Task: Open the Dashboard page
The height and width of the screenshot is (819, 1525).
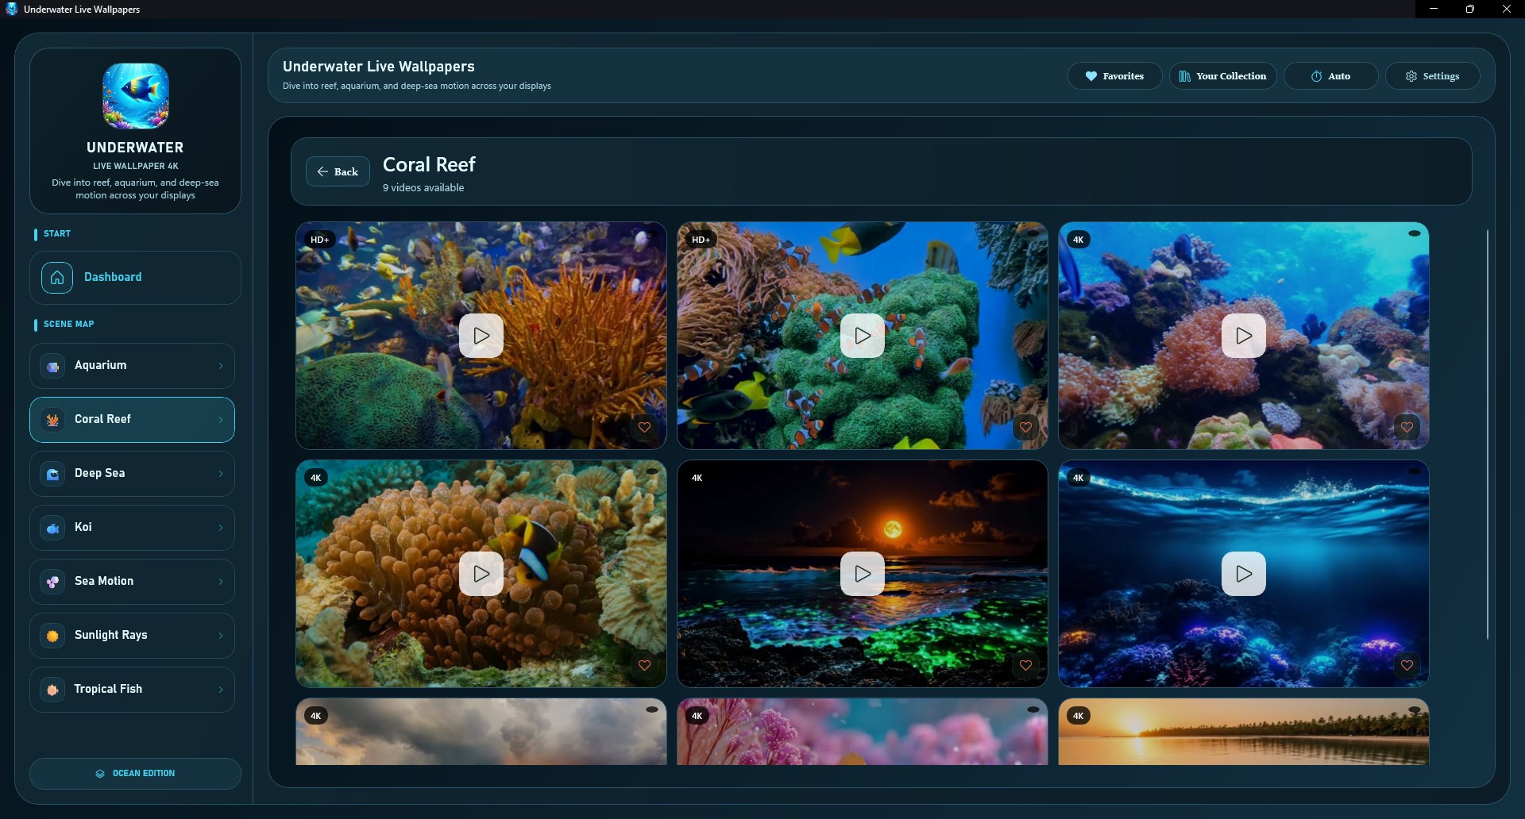Action: 135,278
